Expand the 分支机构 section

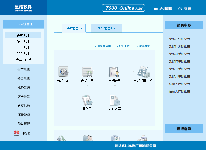[24, 105]
